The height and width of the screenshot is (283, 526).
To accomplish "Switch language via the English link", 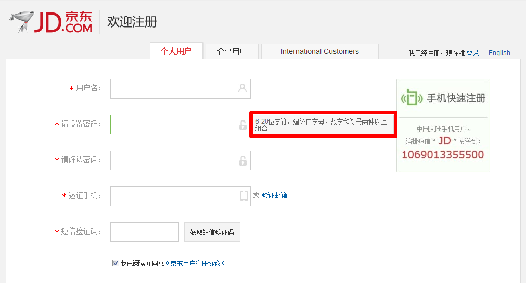I will click(499, 53).
